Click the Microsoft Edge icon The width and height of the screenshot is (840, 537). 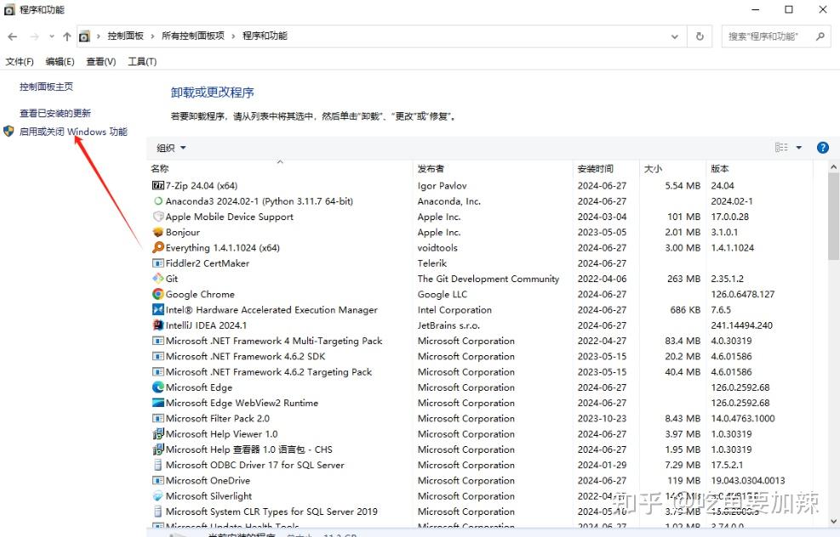tap(160, 387)
